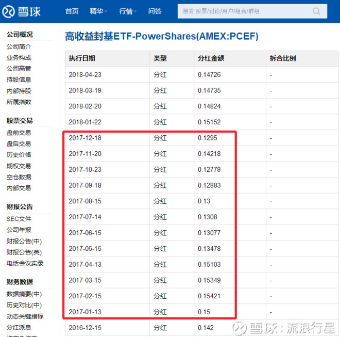The height and width of the screenshot is (337, 340).
Task: Open the 高收益封基ETF-PowerShares title link
Action: coord(162,36)
